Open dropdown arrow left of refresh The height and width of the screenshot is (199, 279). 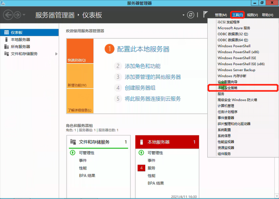(183, 15)
